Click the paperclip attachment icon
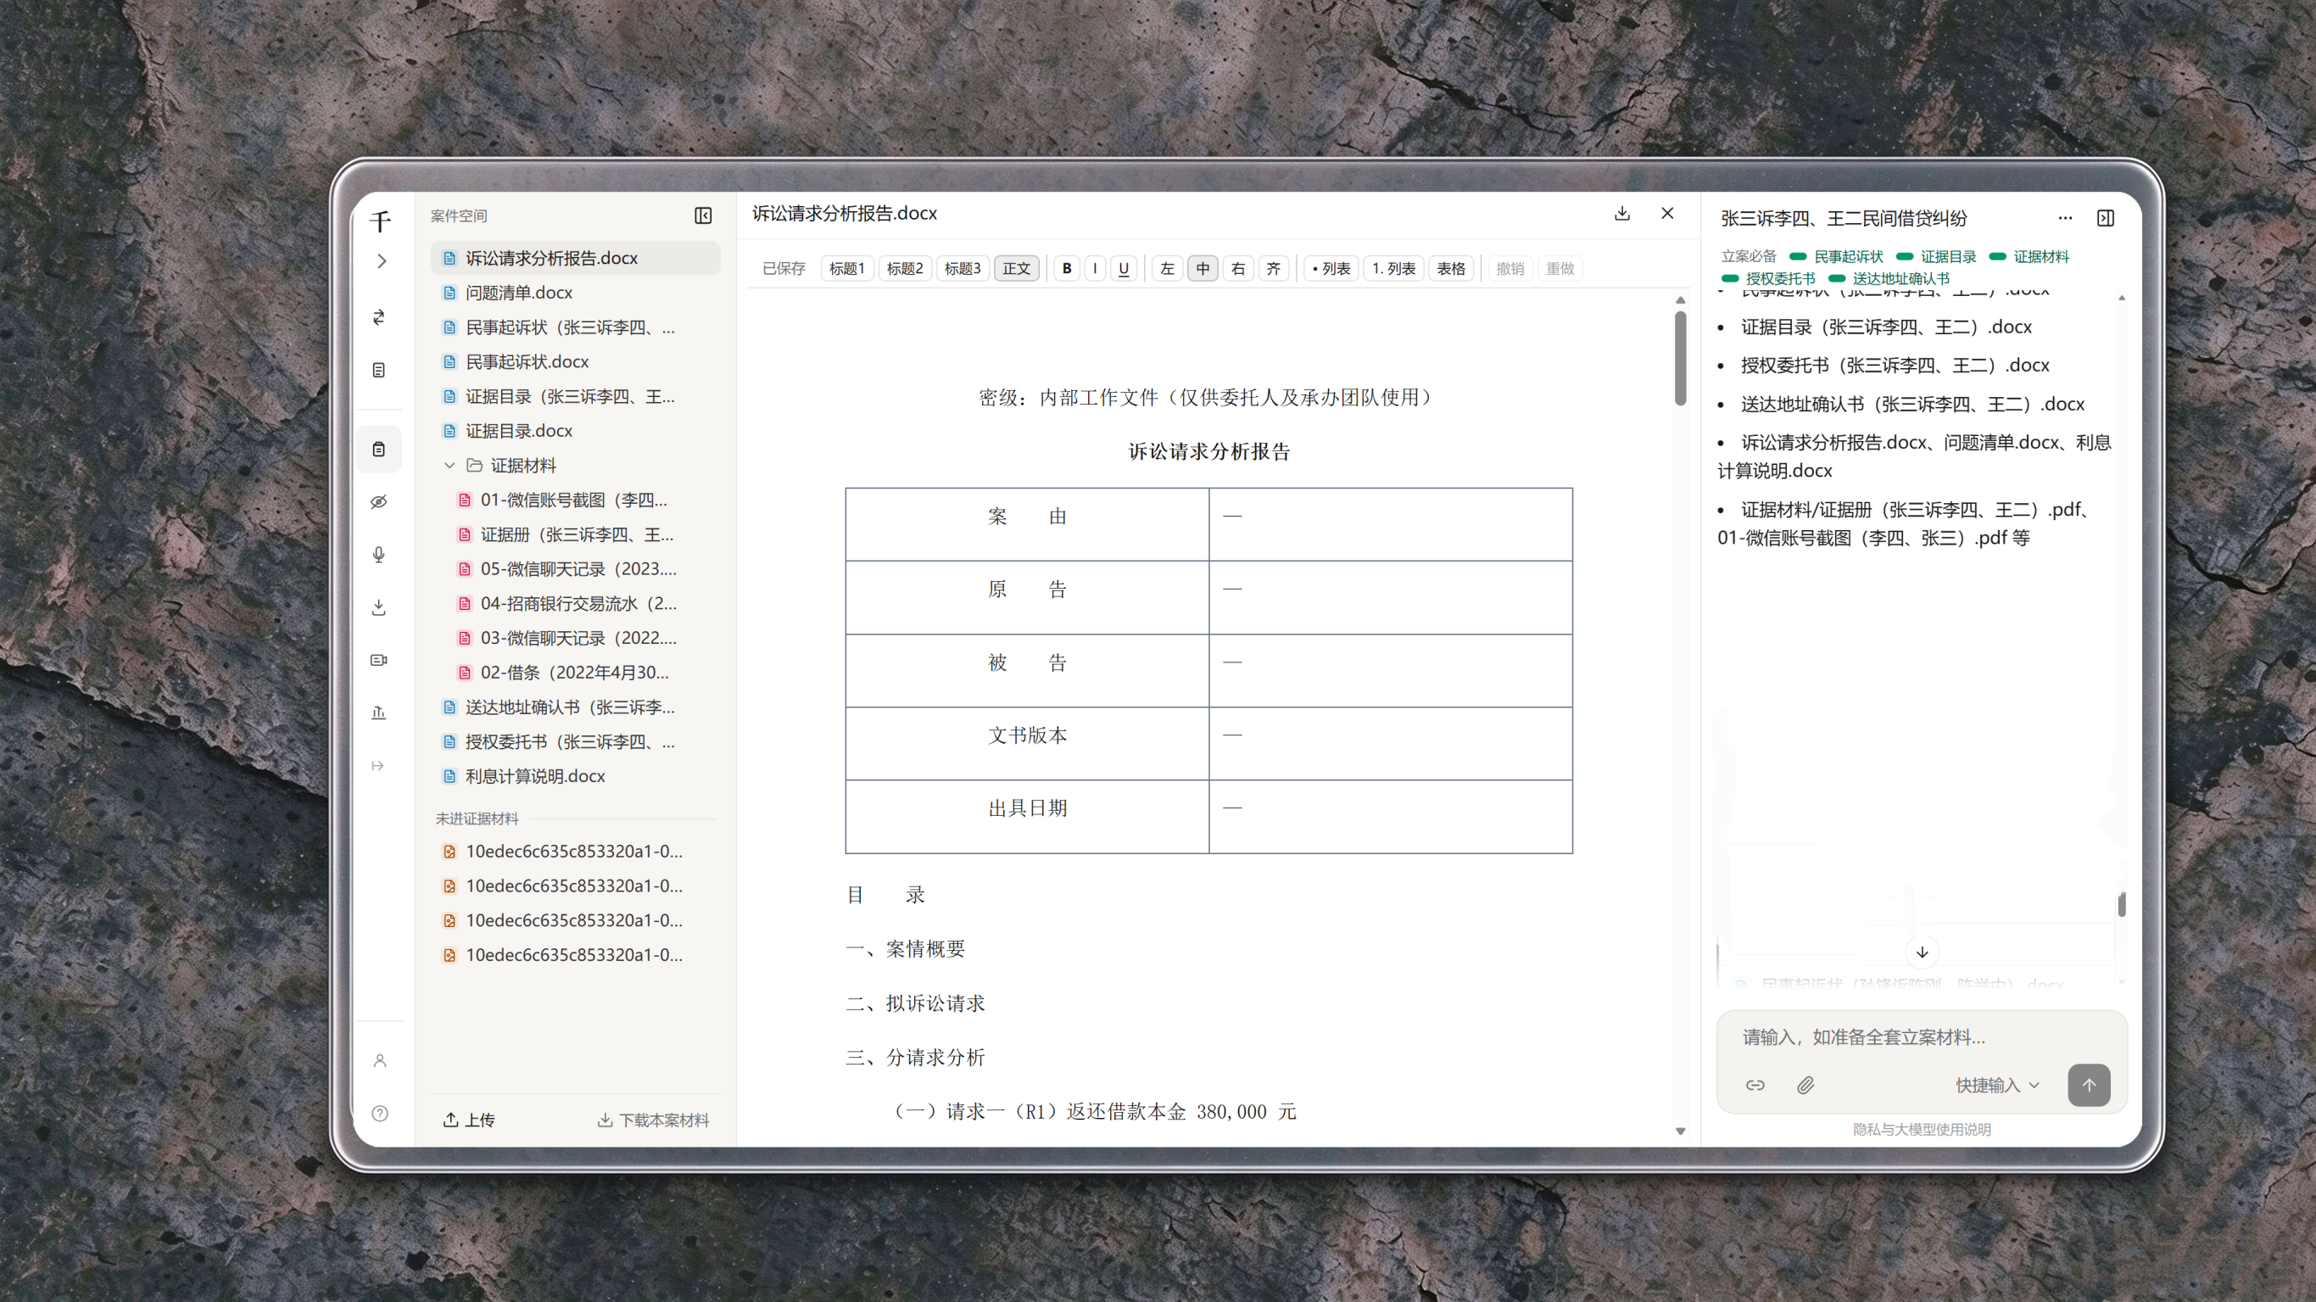 1805,1086
